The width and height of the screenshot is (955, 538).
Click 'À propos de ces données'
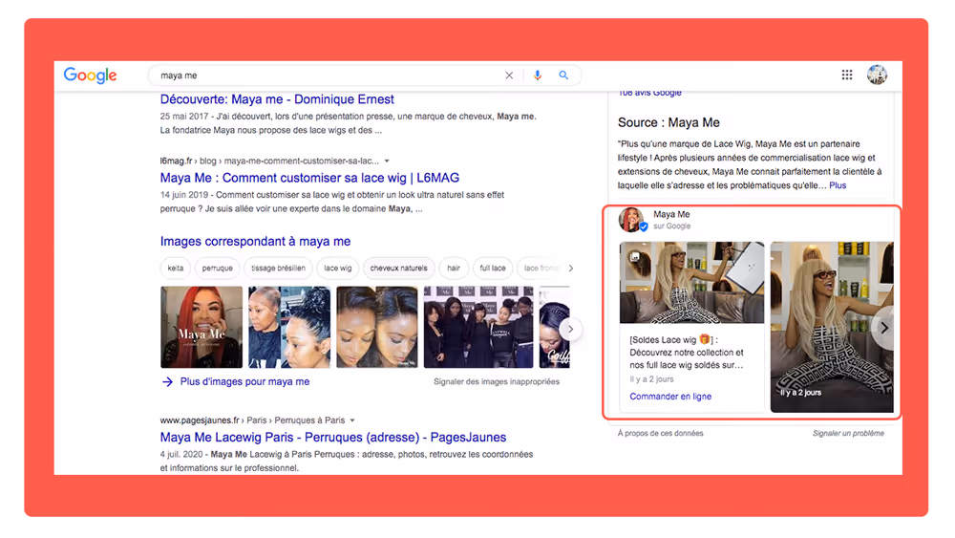[x=660, y=433]
